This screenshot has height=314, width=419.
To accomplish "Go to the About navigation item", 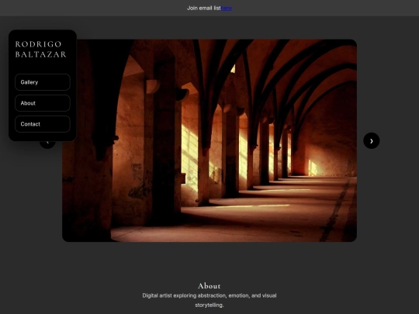I will pyautogui.click(x=43, y=103).
